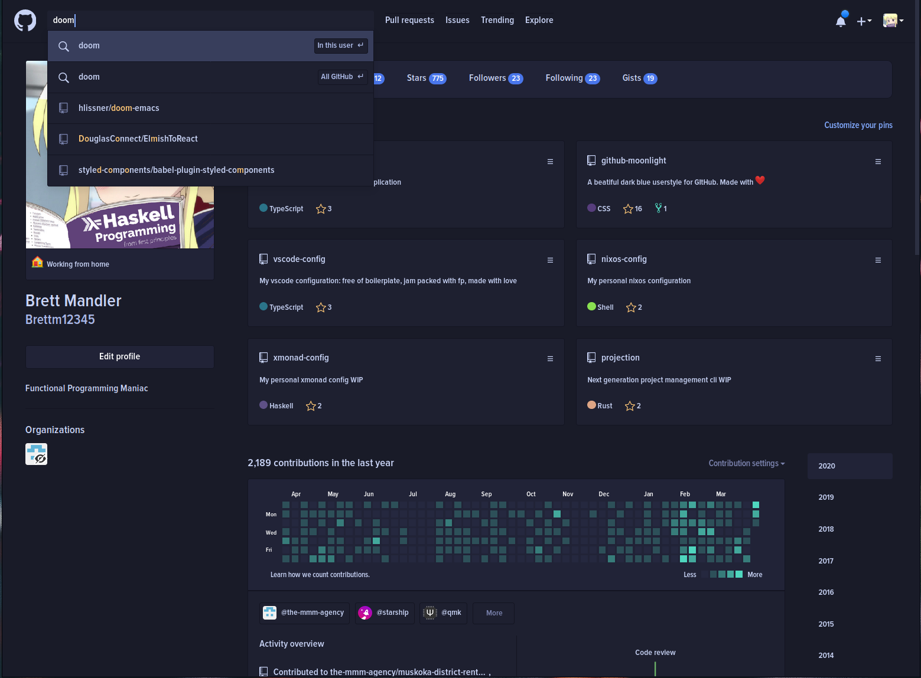
Task: Open nixos-config repository
Action: pyautogui.click(x=624, y=259)
